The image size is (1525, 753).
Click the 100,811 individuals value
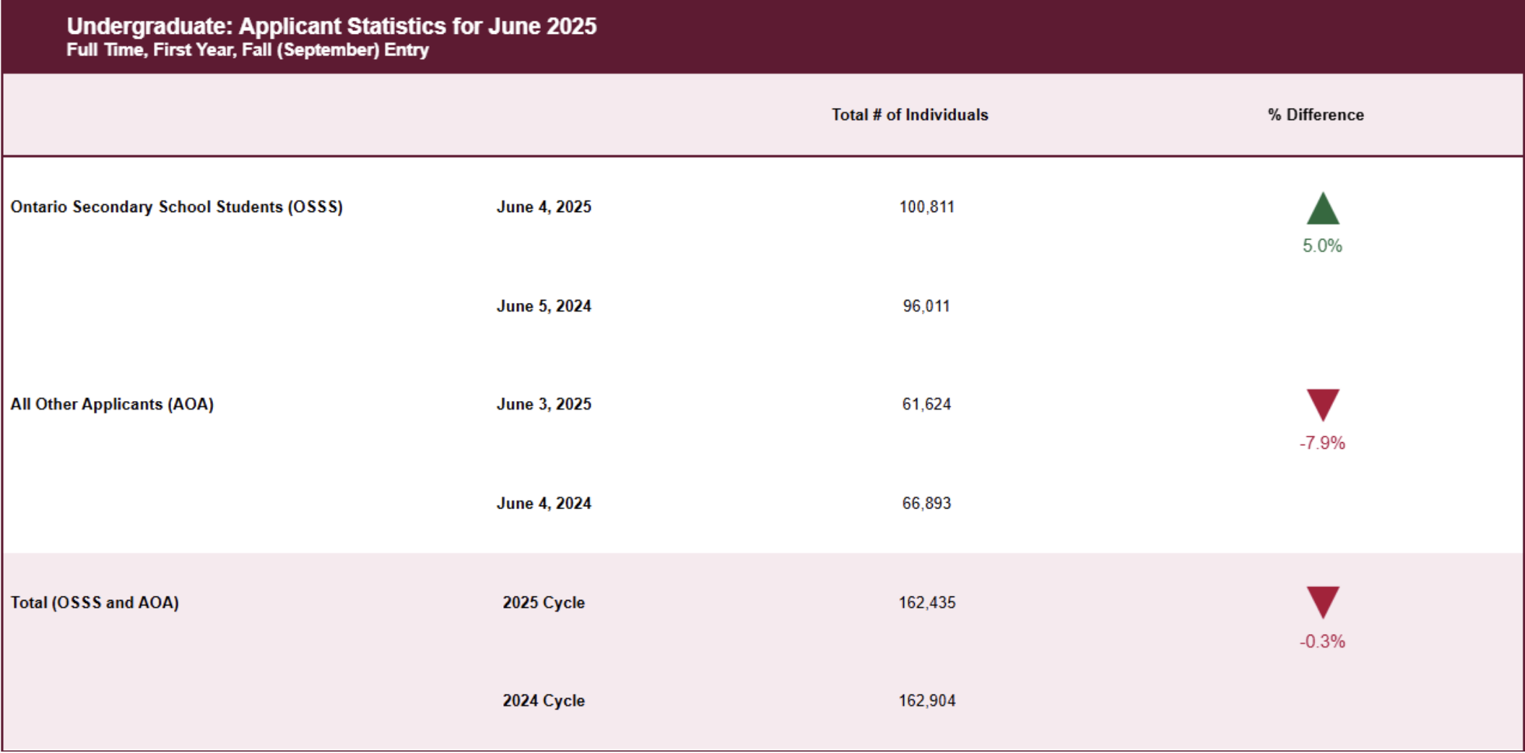pyautogui.click(x=927, y=207)
